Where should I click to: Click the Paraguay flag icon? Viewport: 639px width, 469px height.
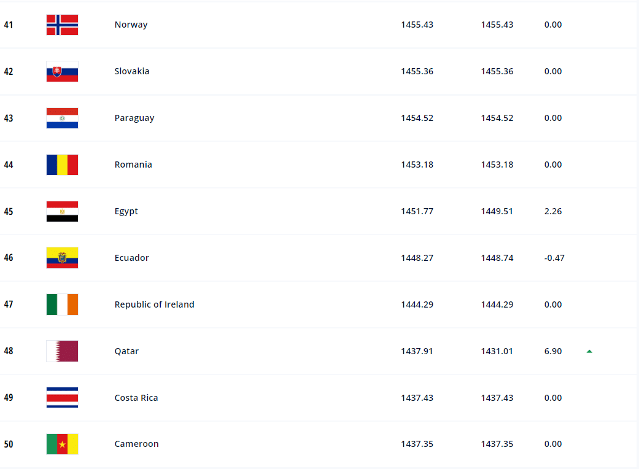(62, 118)
